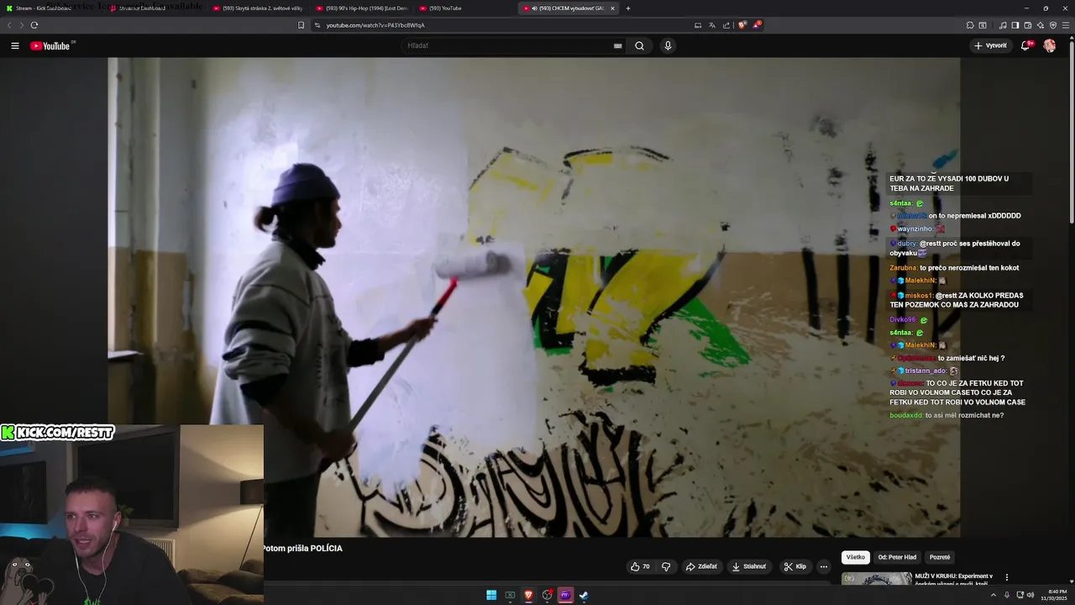Click the microphone icon in system tray
The height and width of the screenshot is (605, 1075).
pos(1007,595)
